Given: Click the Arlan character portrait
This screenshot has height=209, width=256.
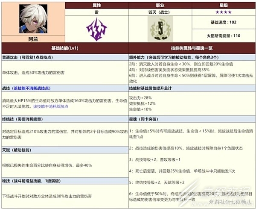Looking at the screenshot, I should click(x=33, y=19).
